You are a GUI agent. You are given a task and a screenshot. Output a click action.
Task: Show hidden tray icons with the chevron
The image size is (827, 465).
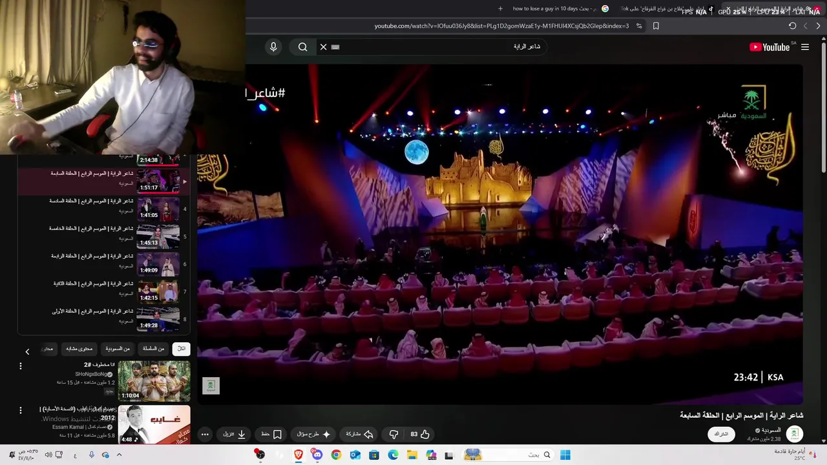[x=119, y=455]
